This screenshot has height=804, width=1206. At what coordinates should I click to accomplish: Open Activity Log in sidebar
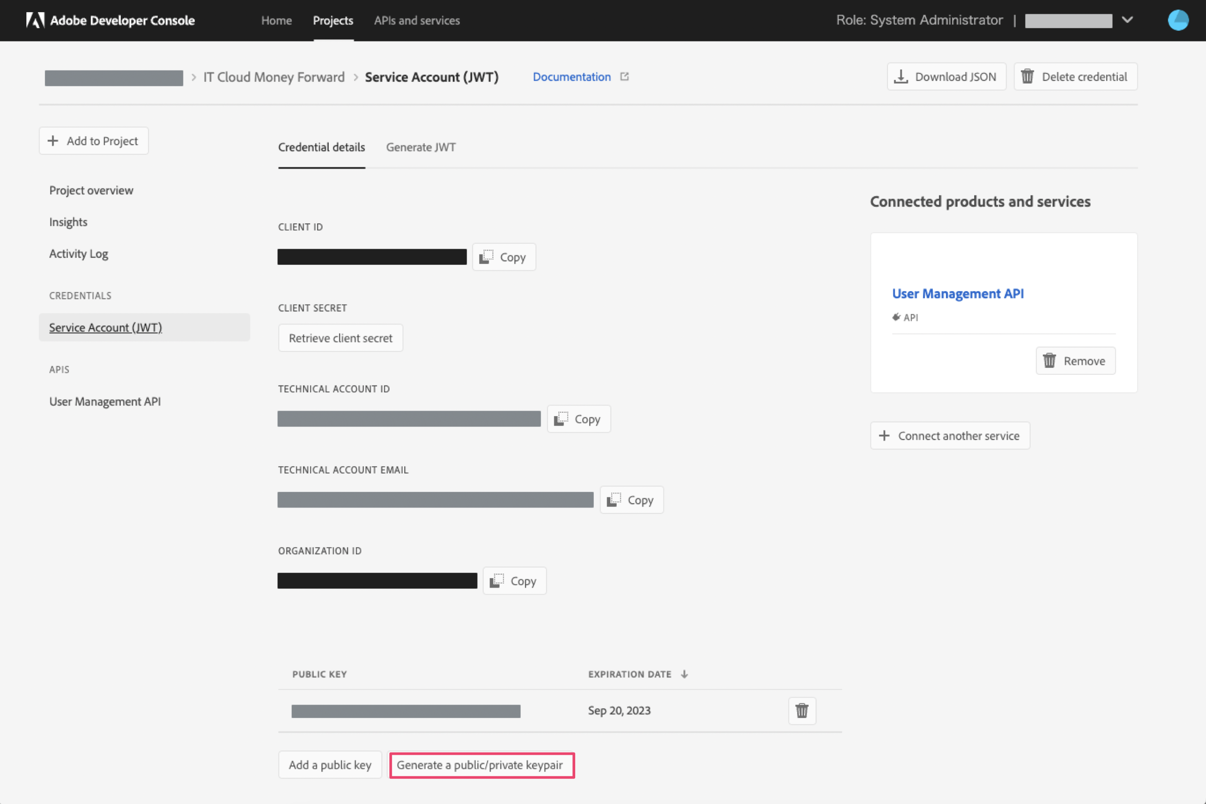click(x=78, y=254)
